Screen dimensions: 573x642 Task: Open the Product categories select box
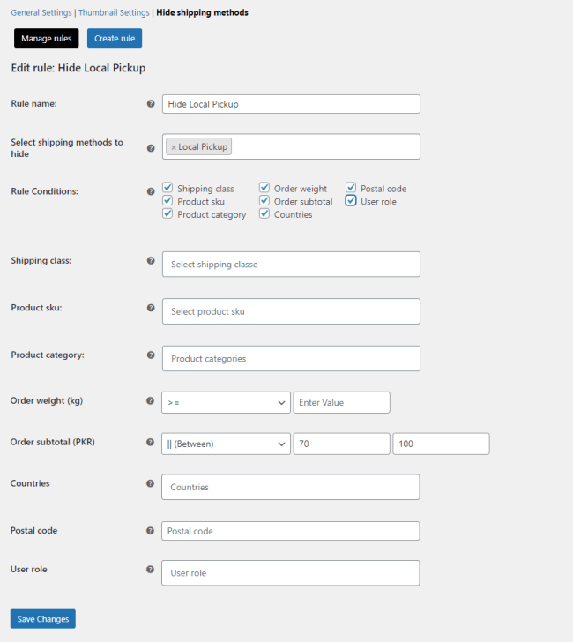(291, 358)
